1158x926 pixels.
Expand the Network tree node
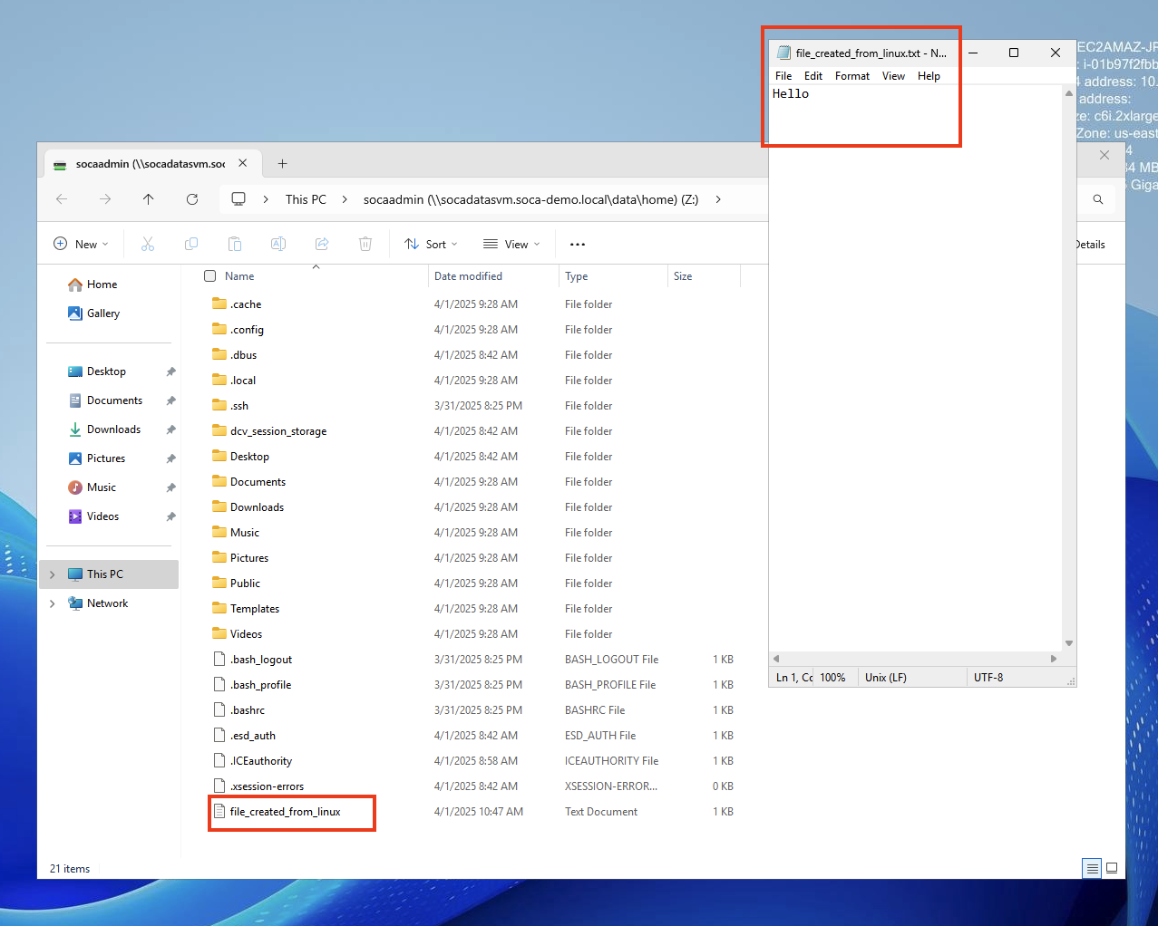click(x=53, y=603)
